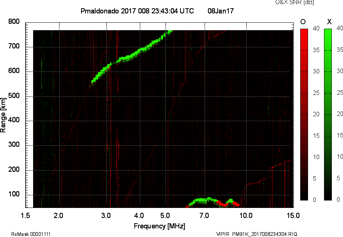The height and width of the screenshot is (237, 343).
Task: Click the green F-layer trace near 4 MHz
Action: point(140,51)
